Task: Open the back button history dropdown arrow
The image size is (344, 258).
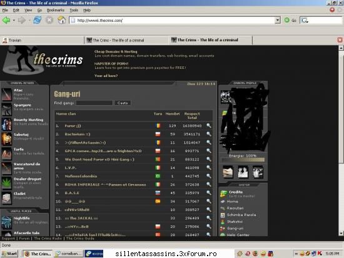Action: tap(14, 20)
